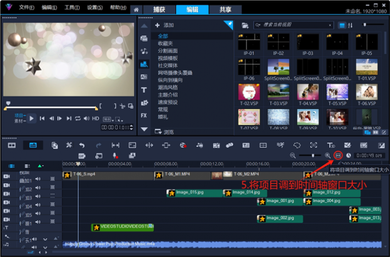Screen dimensions: 390x257
Task: Click the zoom in magnifier on timeline
Action: point(328,155)
